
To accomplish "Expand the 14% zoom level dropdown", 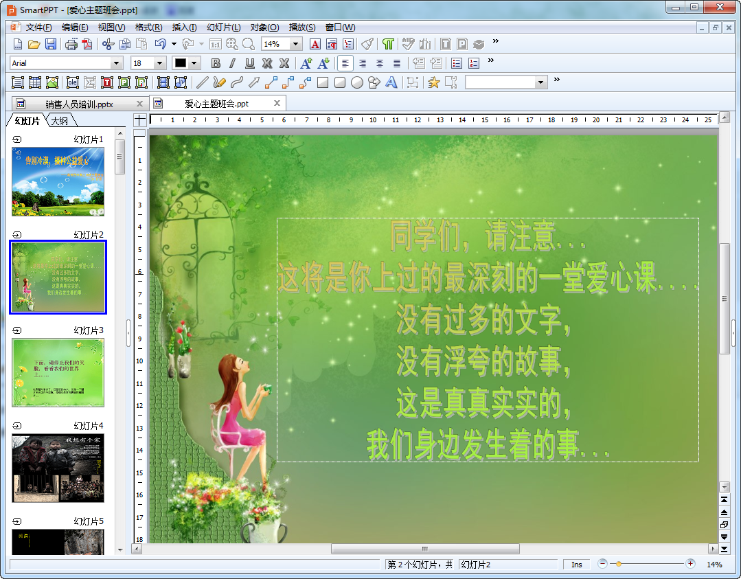I will (x=296, y=44).
